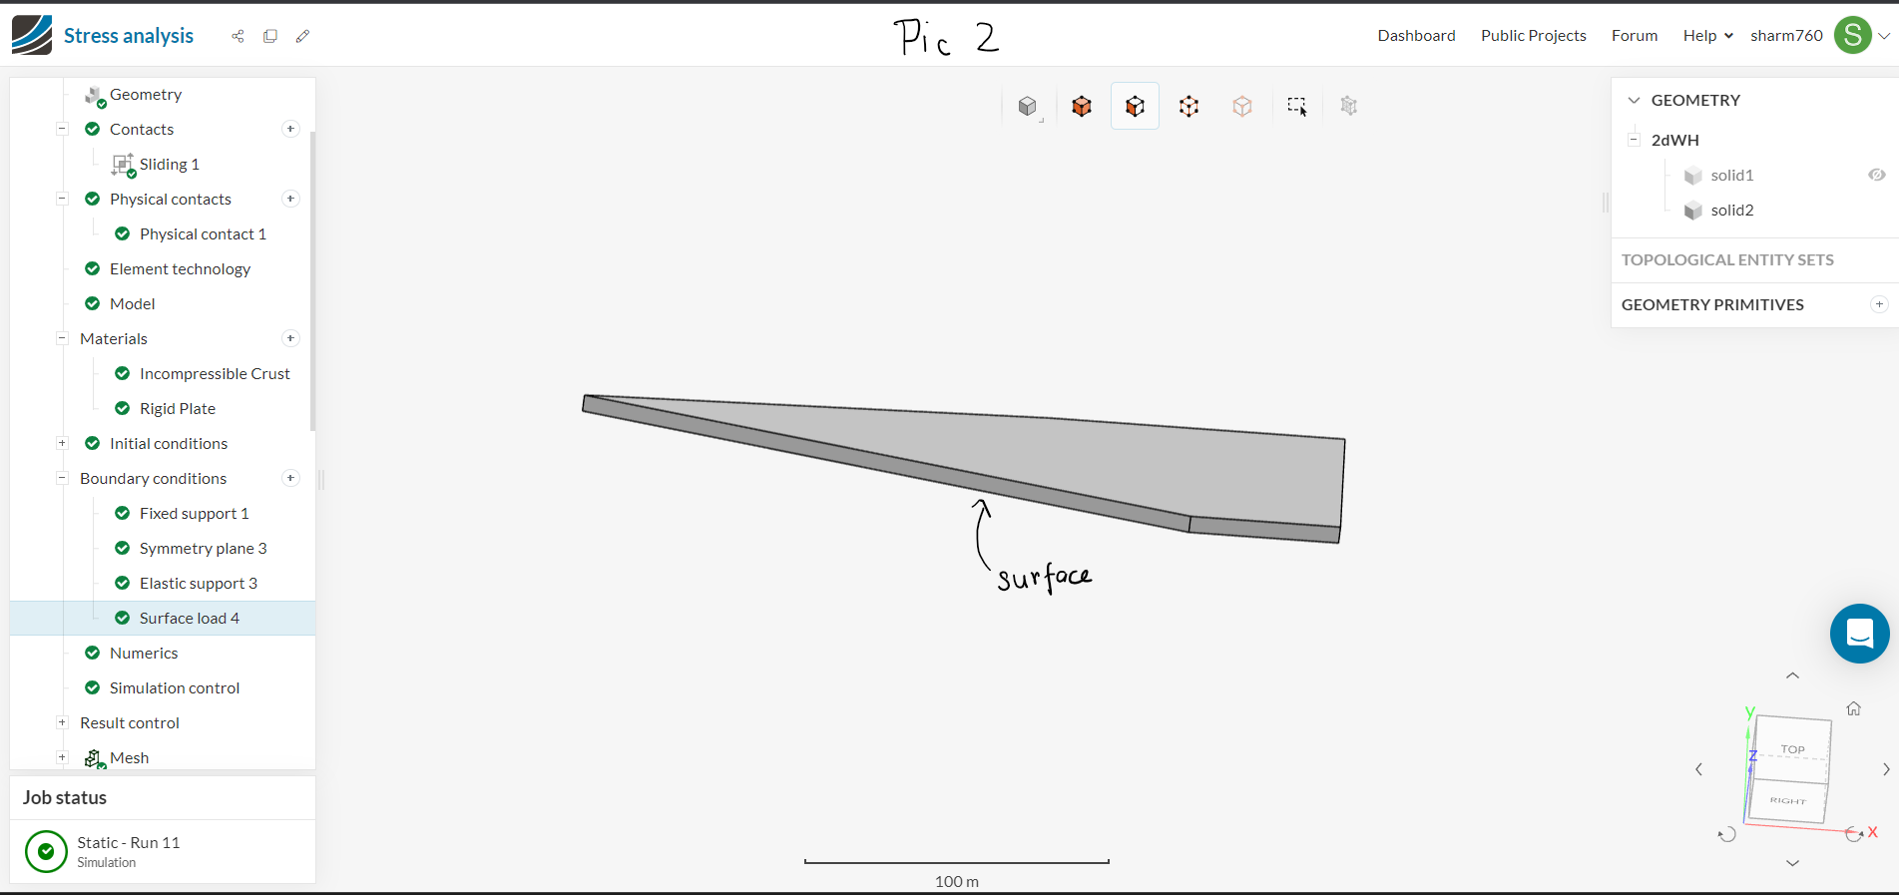Collapse the Boundary conditions tree node
The width and height of the screenshot is (1899, 895).
coord(62,478)
